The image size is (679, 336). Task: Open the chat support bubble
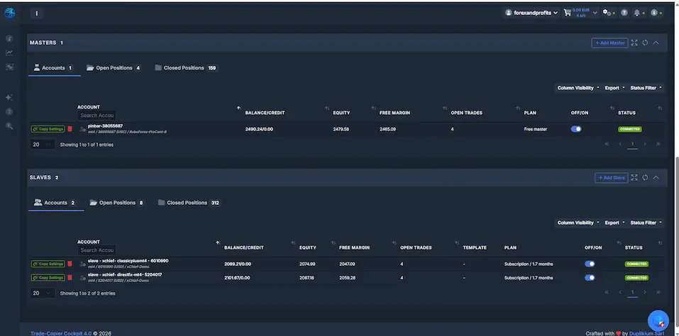coord(658,321)
